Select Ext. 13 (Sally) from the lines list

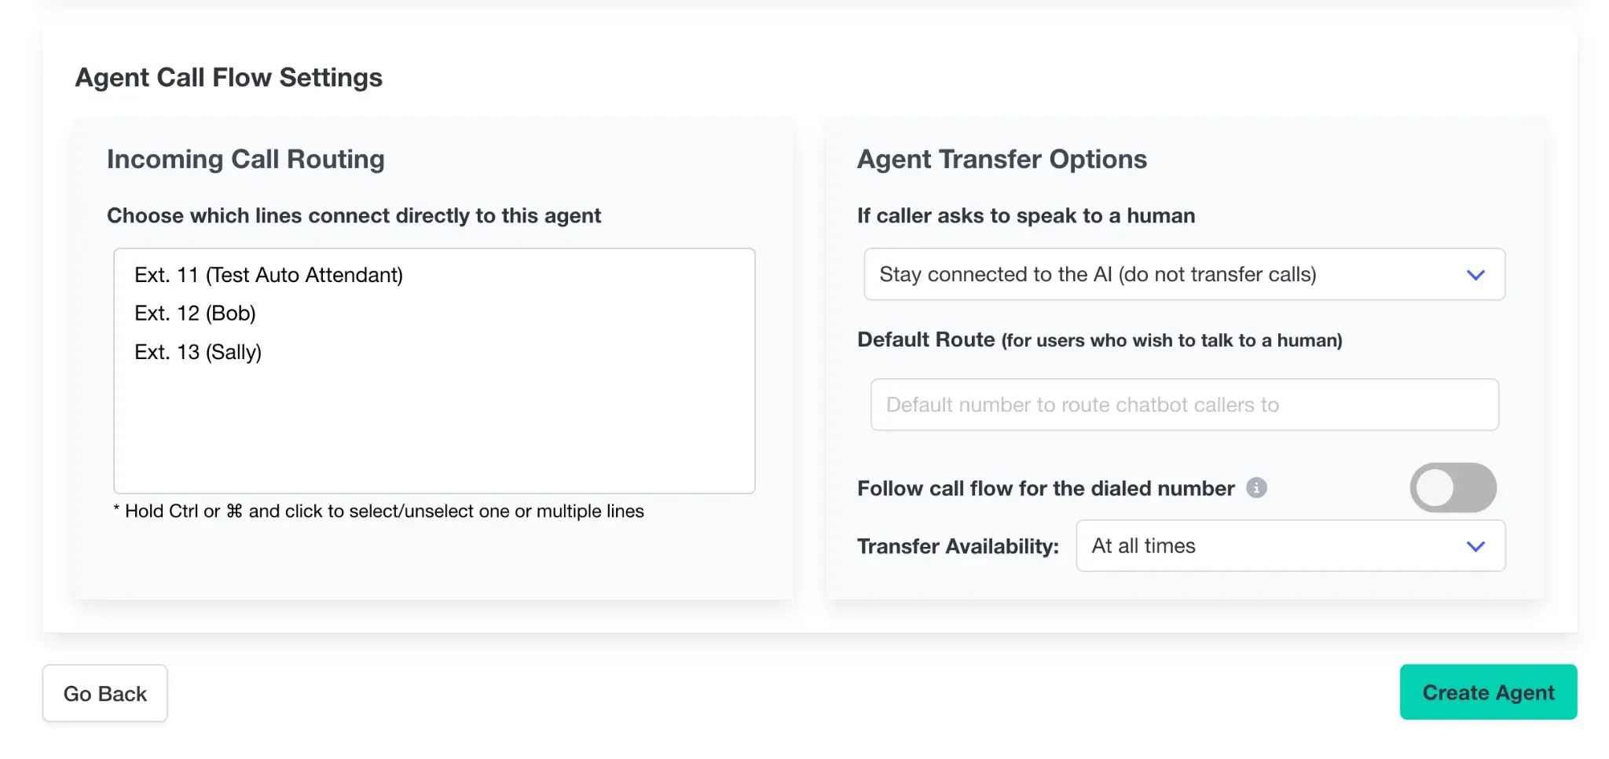pos(197,351)
